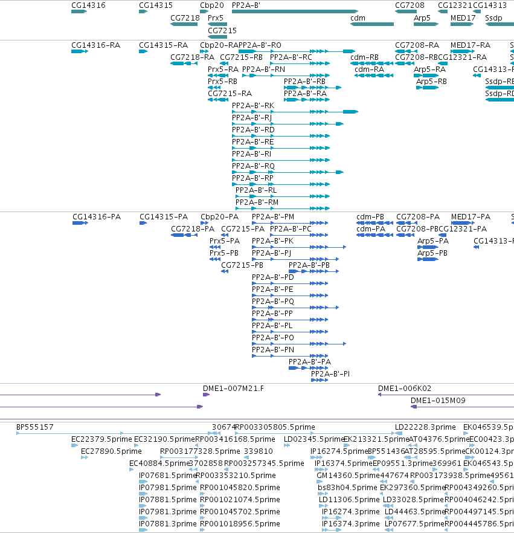514x533 pixels.
Task: Click the PP2A-B'-RP transcript exon glyph
Action: [x=281, y=184]
